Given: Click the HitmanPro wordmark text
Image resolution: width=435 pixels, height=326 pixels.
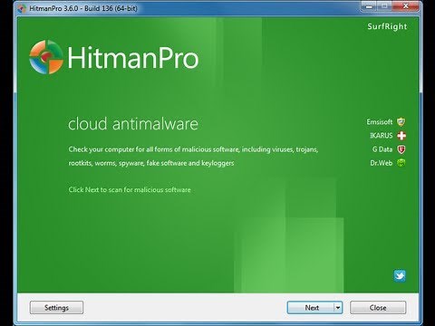Looking at the screenshot, I should tap(133, 57).
